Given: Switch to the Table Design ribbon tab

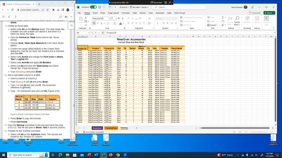Looking at the screenshot, I should click(179, 13).
